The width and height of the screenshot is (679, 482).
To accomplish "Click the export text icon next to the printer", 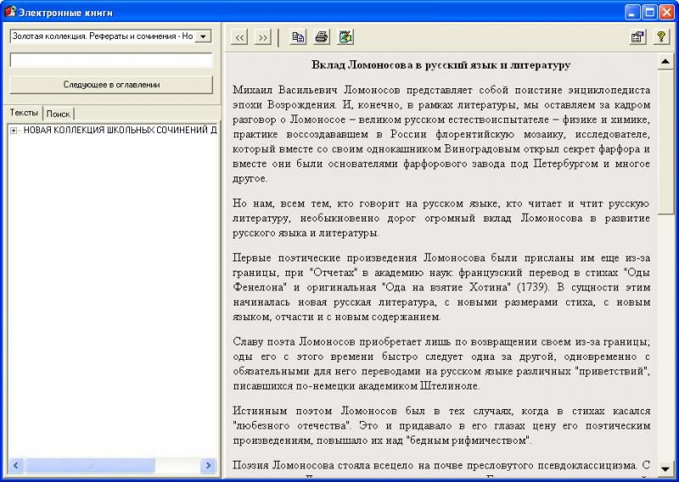I will coord(345,37).
